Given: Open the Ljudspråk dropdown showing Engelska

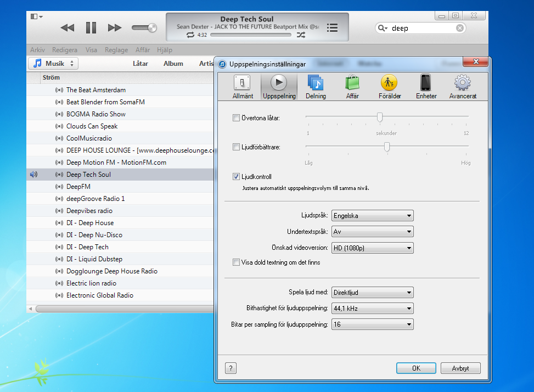Looking at the screenshot, I should tap(373, 216).
